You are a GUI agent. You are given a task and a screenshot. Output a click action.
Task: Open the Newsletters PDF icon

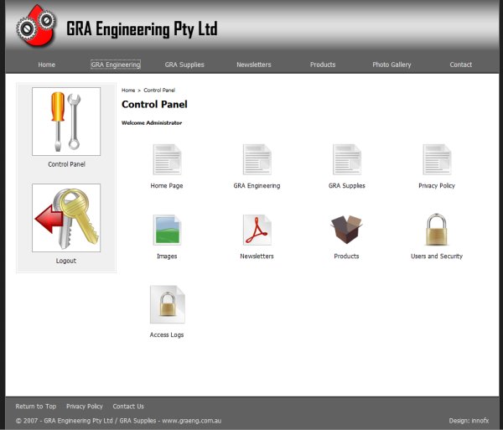pos(257,231)
